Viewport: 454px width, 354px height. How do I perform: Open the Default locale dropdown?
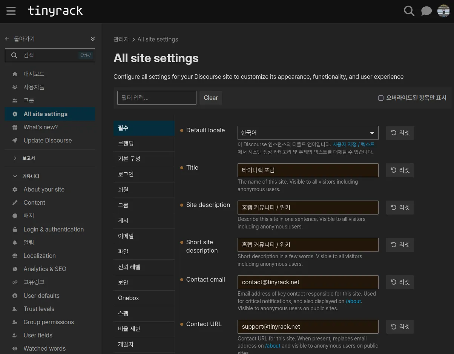(308, 133)
